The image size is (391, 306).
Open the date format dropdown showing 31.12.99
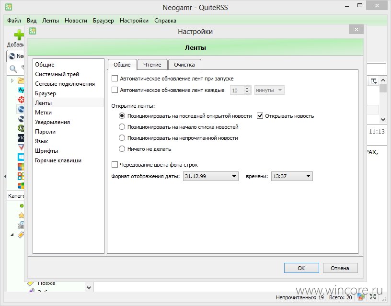tap(211, 176)
